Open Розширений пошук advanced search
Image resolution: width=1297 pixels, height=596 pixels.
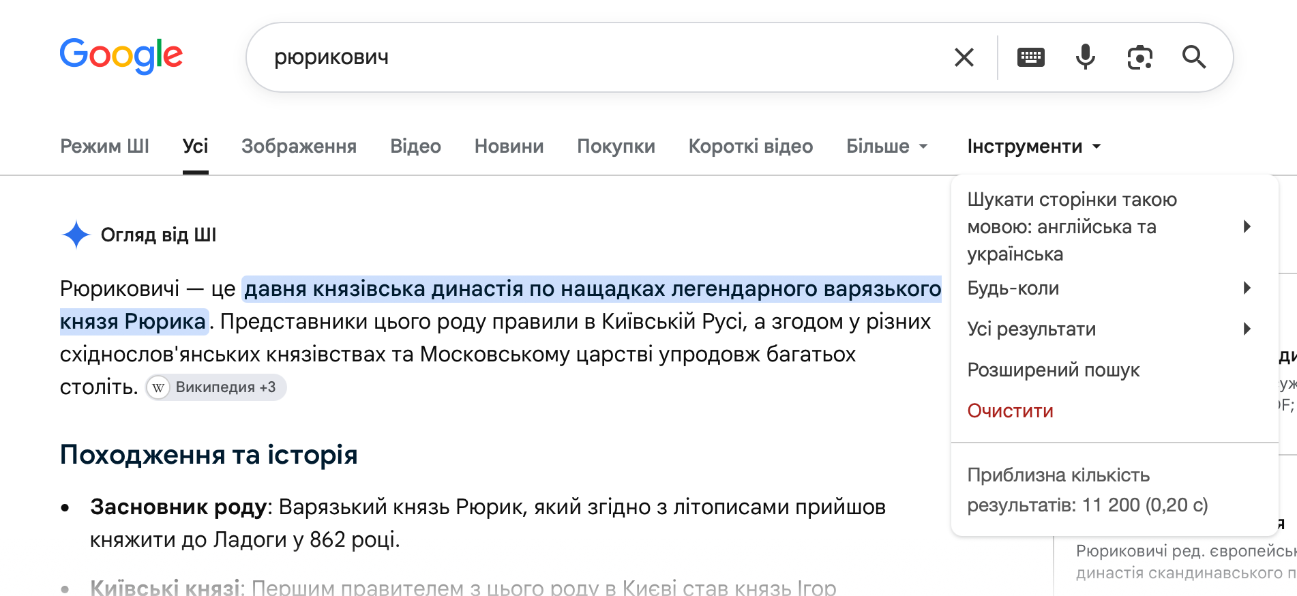1054,370
